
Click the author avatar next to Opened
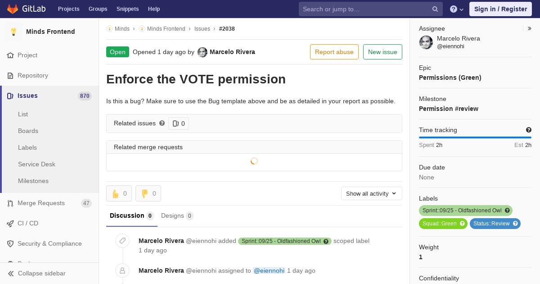coord(202,52)
